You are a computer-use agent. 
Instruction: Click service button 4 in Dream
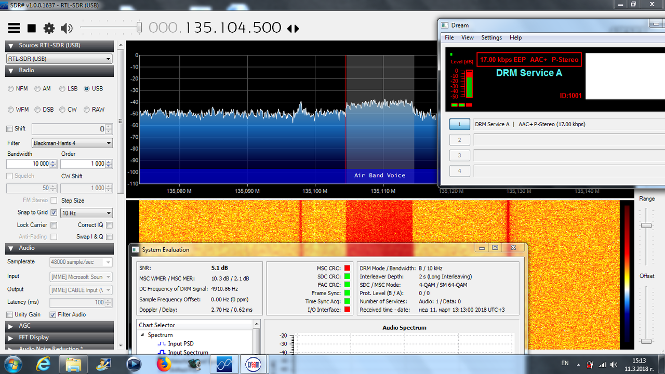pyautogui.click(x=460, y=171)
